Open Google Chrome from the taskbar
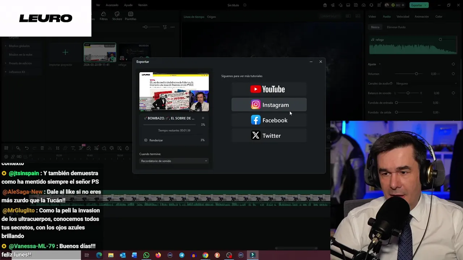The image size is (463, 260). 205,255
